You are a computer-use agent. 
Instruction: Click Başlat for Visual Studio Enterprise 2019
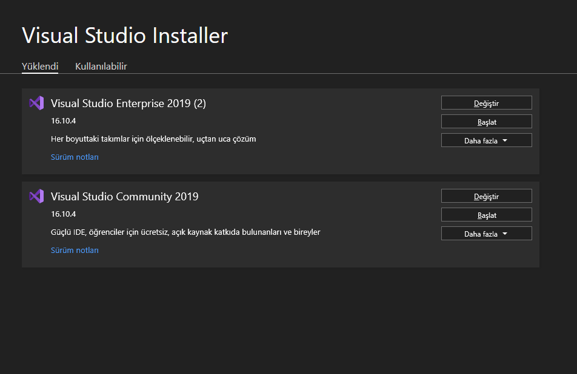pos(487,122)
